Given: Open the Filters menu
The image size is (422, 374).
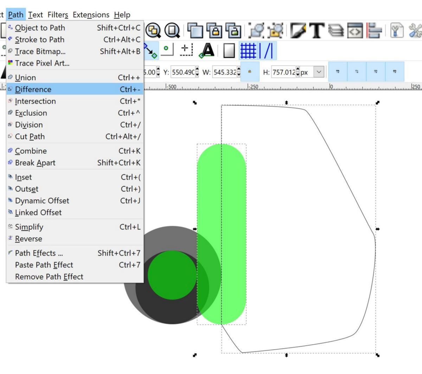Looking at the screenshot, I should click(x=58, y=15).
